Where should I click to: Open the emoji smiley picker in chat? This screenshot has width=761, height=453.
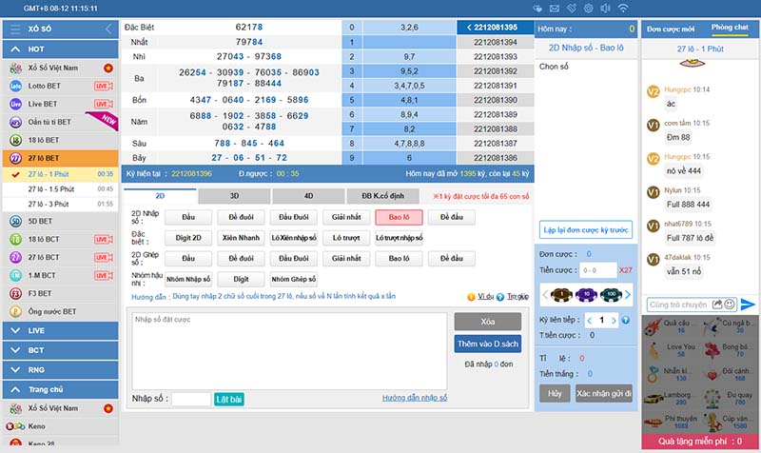click(730, 305)
